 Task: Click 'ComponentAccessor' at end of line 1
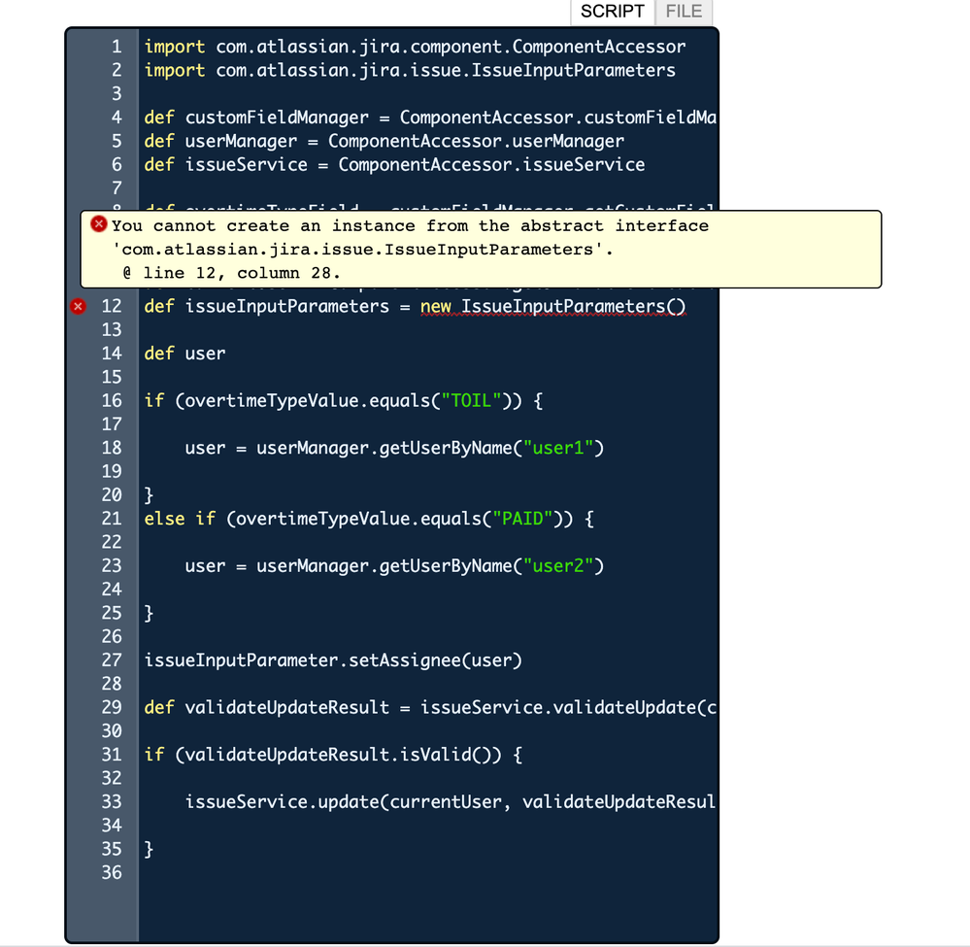click(599, 47)
